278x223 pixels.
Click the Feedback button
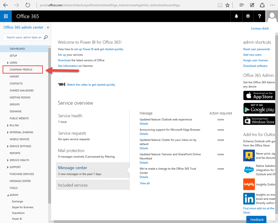(x=256, y=220)
